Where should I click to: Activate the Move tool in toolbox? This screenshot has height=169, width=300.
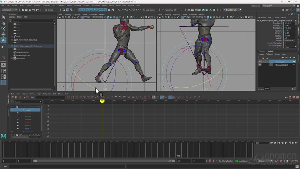click(4, 35)
